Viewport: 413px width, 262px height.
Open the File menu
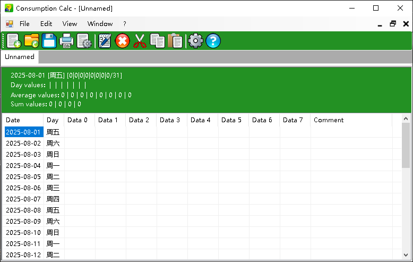pyautogui.click(x=24, y=24)
